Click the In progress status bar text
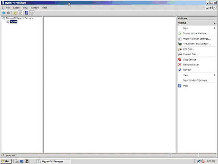This screenshot has height=164, width=218. 10,155
